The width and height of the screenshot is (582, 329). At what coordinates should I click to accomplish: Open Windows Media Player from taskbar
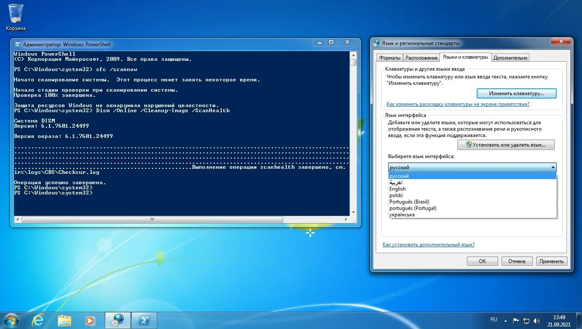[90, 320]
